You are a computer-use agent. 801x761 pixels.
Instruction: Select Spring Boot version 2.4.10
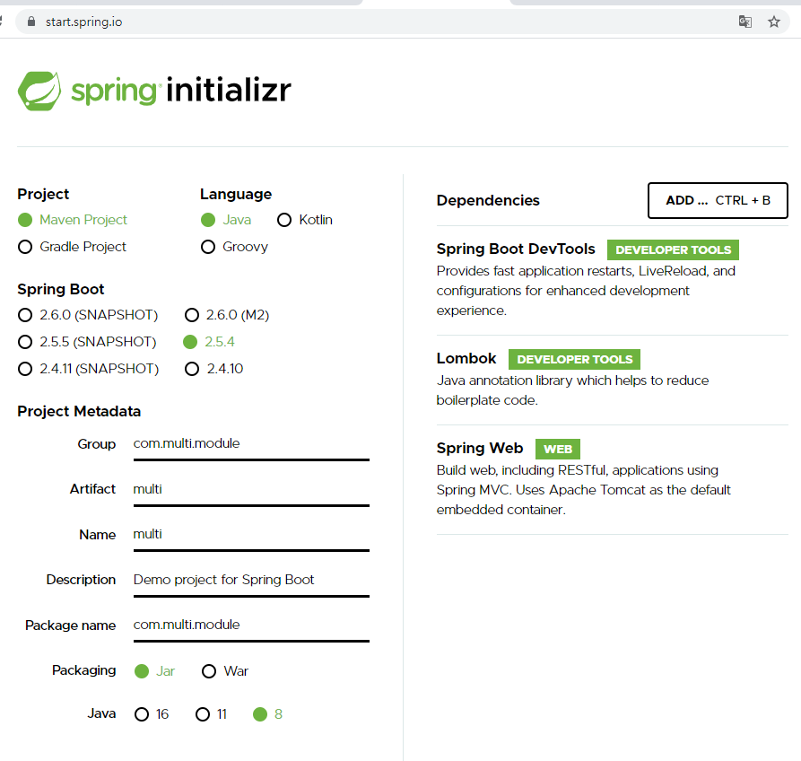192,369
